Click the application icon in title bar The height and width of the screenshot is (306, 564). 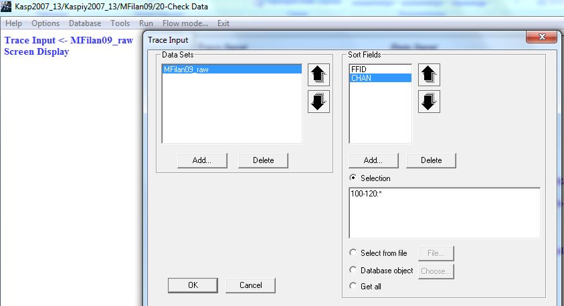(x=6, y=7)
